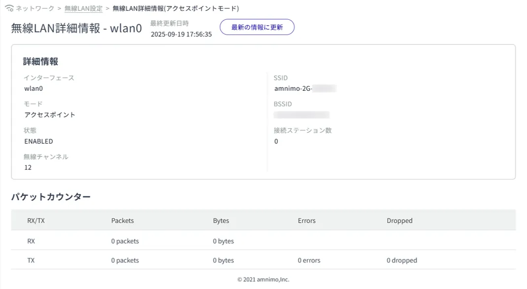Select the wireless channel value 12

(x=28, y=167)
